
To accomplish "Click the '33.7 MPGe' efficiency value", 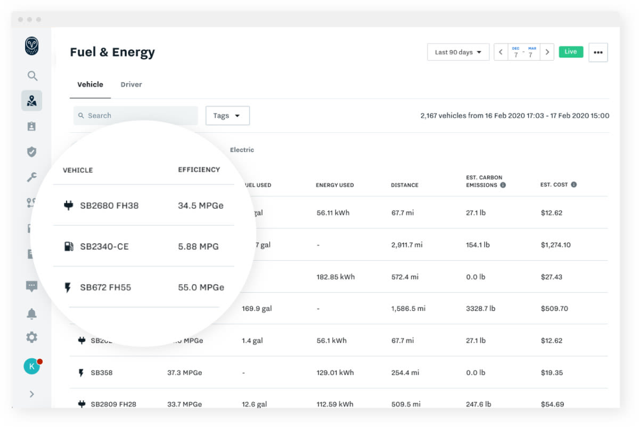I will coord(185,404).
